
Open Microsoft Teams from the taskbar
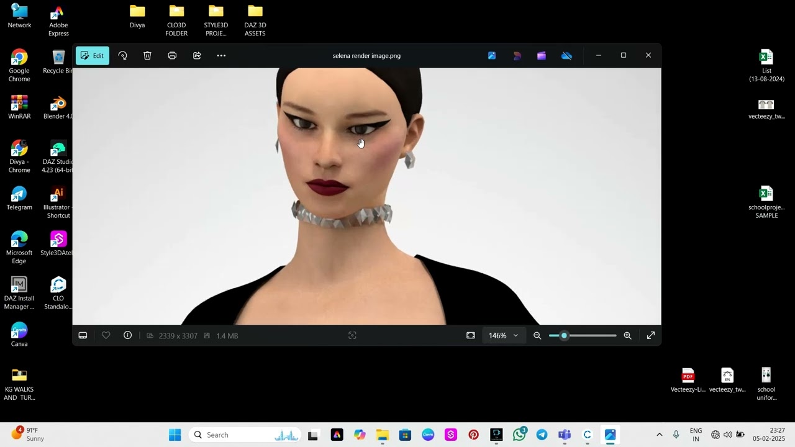565,435
